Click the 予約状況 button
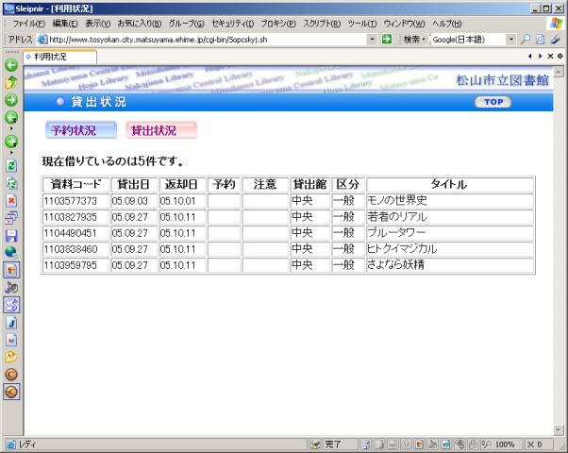The width and height of the screenshot is (568, 453). (80, 130)
